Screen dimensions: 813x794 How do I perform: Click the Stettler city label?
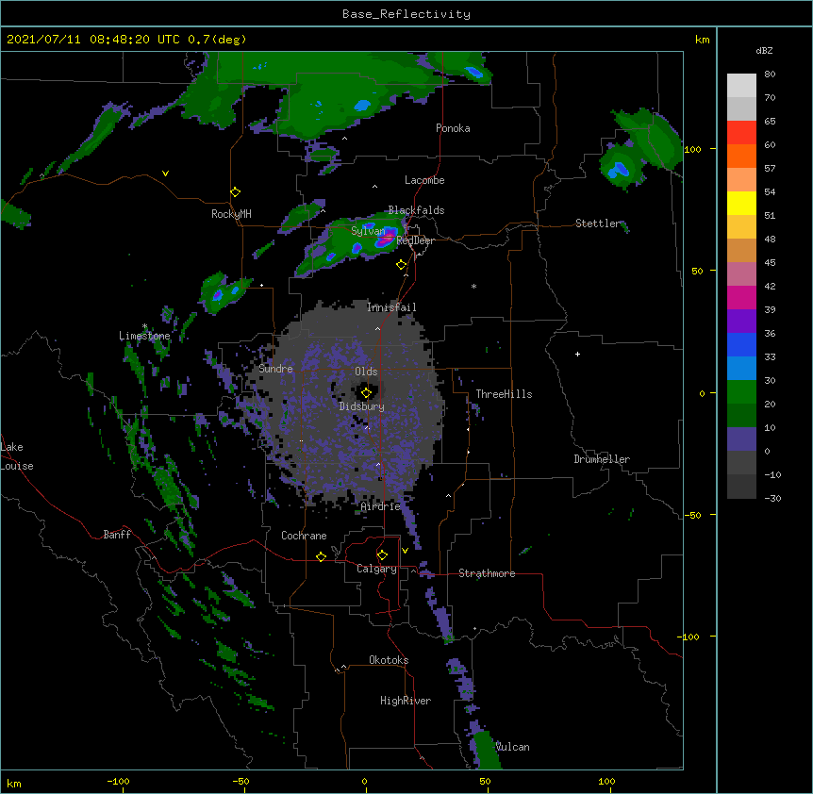click(x=598, y=223)
